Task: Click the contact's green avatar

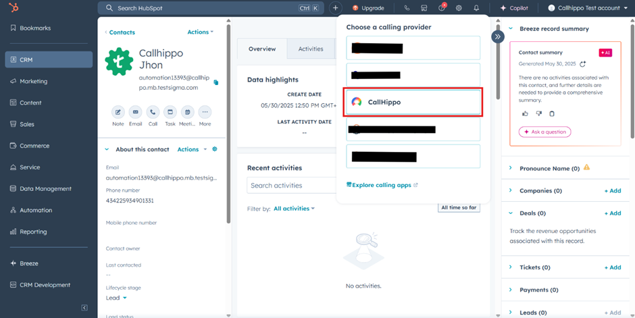Action: point(119,61)
